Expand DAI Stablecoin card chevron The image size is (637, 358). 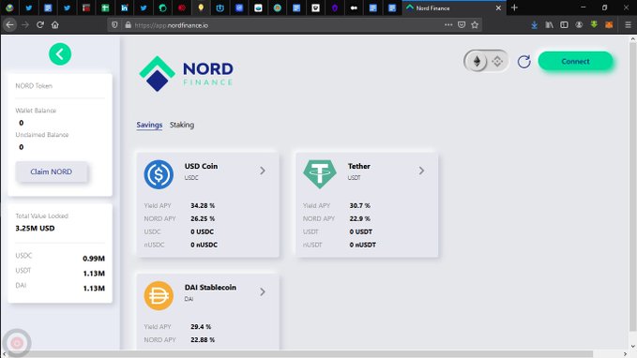[263, 291]
